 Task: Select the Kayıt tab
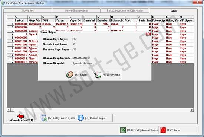coord(174,11)
